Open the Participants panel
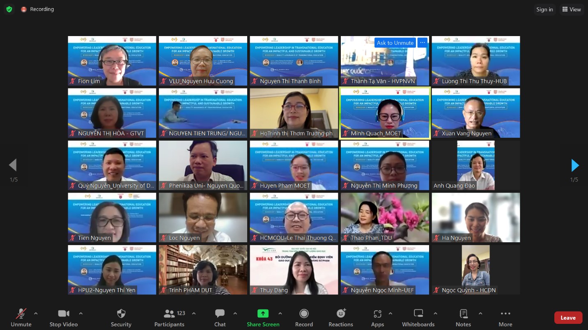 click(x=169, y=317)
